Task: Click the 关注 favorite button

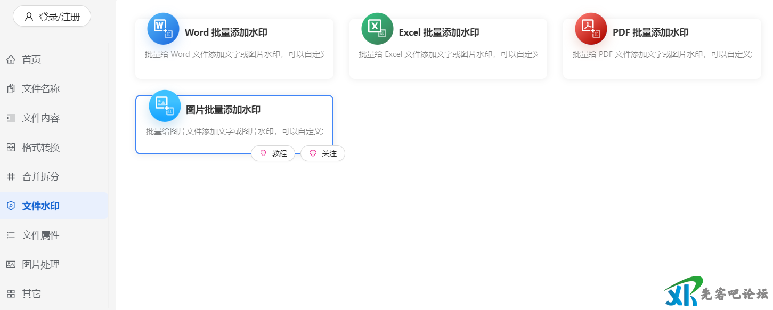Action: click(x=323, y=153)
